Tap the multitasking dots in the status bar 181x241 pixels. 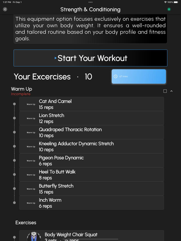90,2
